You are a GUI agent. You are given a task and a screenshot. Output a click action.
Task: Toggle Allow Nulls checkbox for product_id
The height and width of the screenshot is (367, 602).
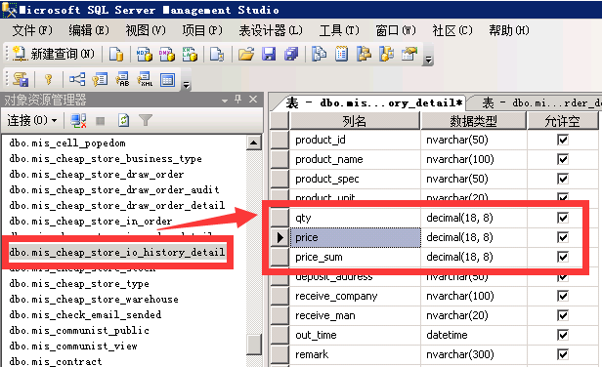click(x=563, y=140)
